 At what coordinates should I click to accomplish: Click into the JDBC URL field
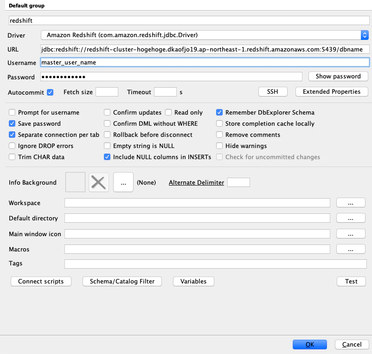tap(205, 49)
